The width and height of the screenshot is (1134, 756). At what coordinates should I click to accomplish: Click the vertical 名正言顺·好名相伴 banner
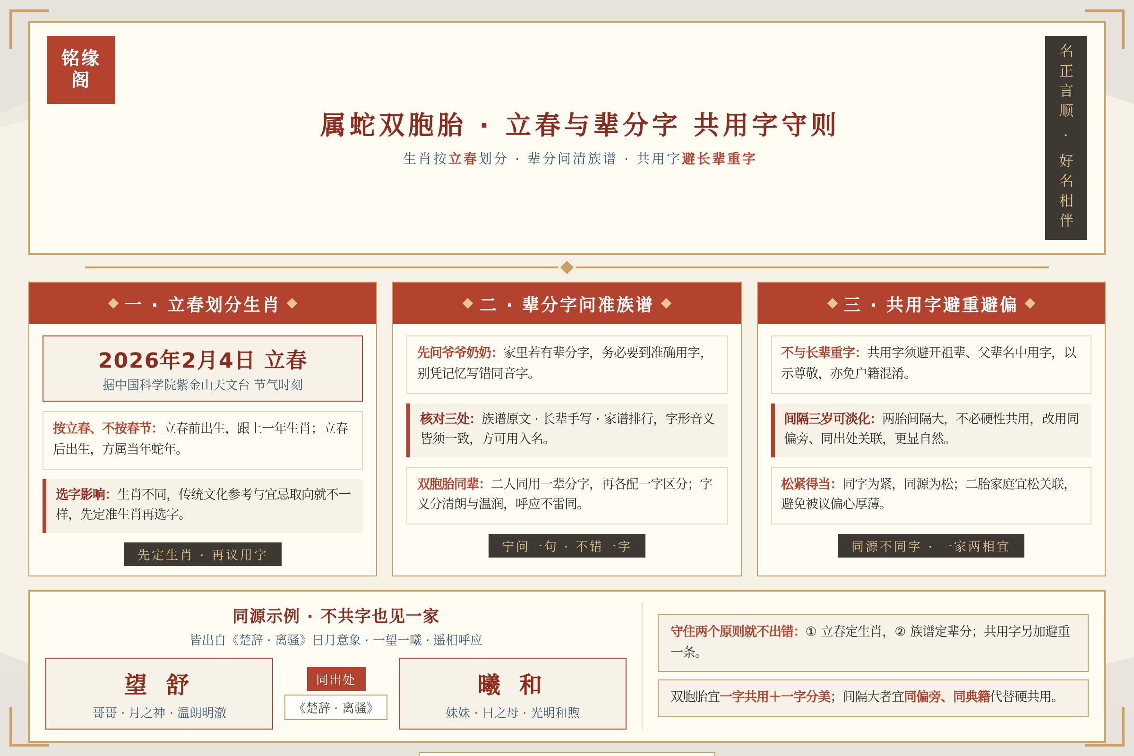[1065, 137]
